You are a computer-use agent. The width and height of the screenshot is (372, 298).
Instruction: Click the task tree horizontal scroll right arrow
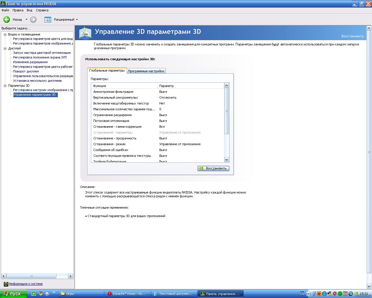tap(70, 276)
